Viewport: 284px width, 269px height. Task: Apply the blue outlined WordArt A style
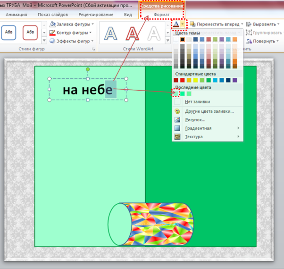110,34
